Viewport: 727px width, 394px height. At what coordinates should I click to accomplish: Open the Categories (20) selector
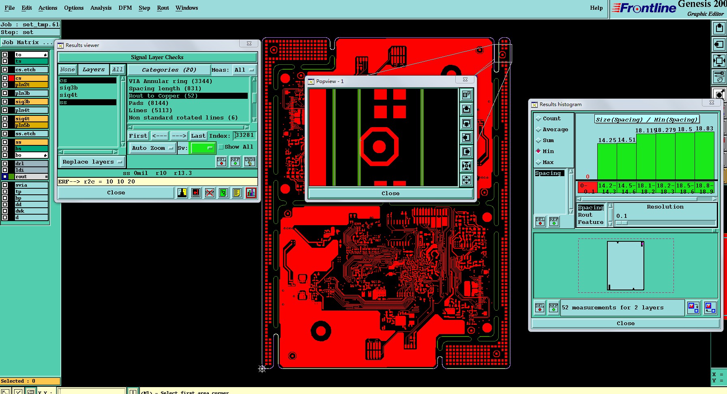169,70
